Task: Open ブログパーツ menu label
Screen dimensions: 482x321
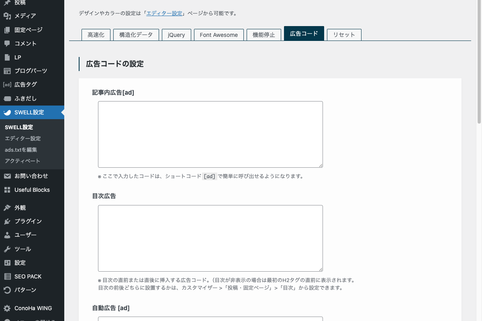Action: click(31, 71)
